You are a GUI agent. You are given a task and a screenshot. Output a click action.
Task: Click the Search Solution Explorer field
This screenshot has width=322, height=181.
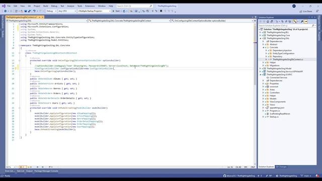tap(287, 26)
